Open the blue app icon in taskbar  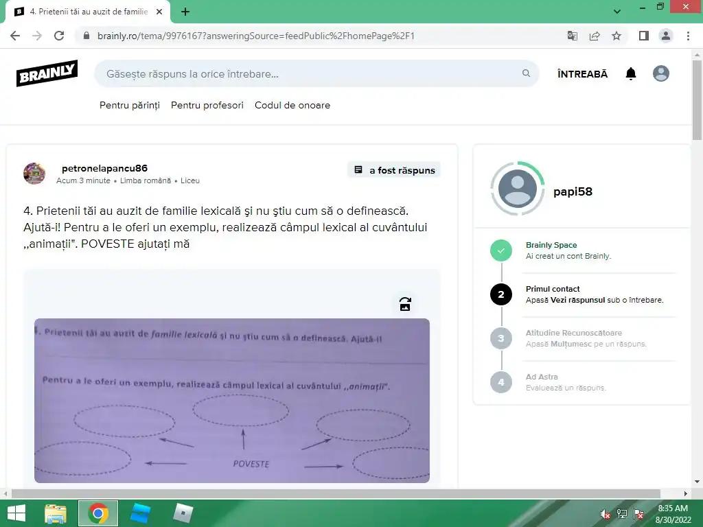[x=140, y=513]
